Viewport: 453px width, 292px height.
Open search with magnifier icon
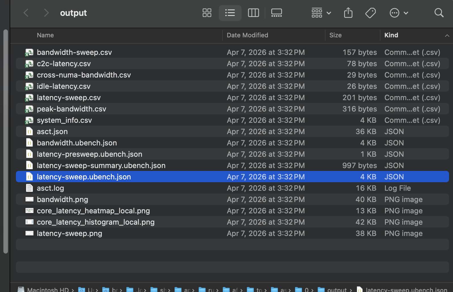[x=439, y=13]
